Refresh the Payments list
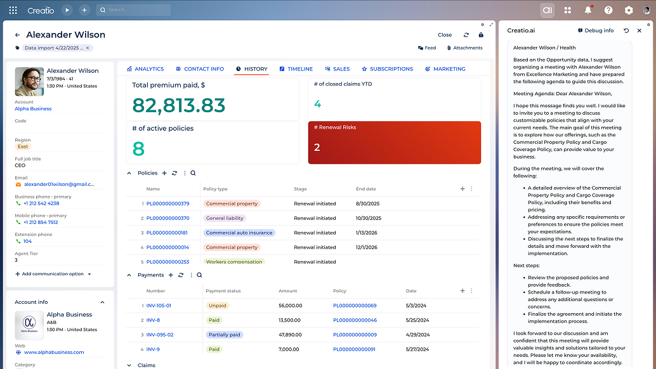This screenshot has width=656, height=369. coord(181,275)
